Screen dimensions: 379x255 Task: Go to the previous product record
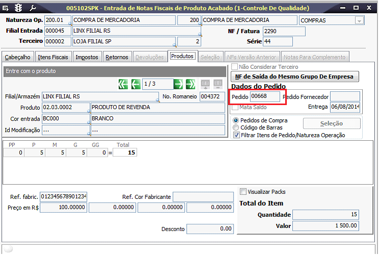tap(136, 84)
